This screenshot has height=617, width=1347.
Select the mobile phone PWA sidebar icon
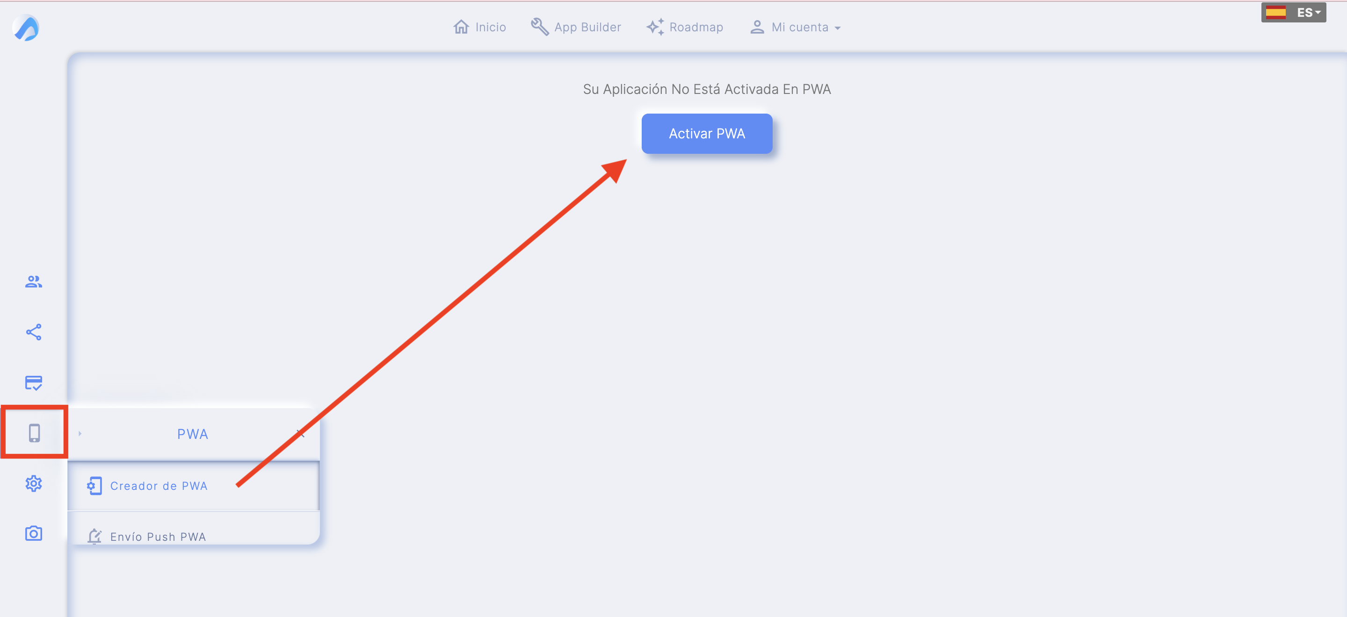click(x=34, y=433)
